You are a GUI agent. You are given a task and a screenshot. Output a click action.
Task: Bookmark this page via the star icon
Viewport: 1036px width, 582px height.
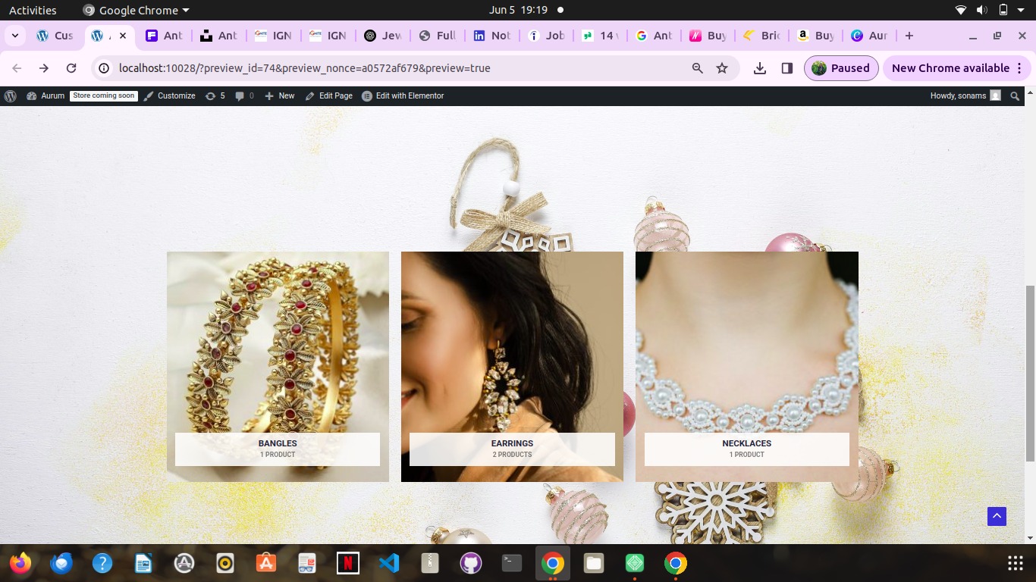coord(721,67)
